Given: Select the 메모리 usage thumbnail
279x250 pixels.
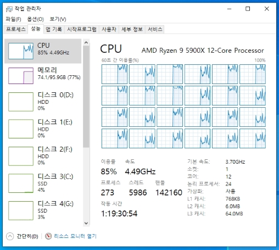Looking at the screenshot, I should (21, 76).
